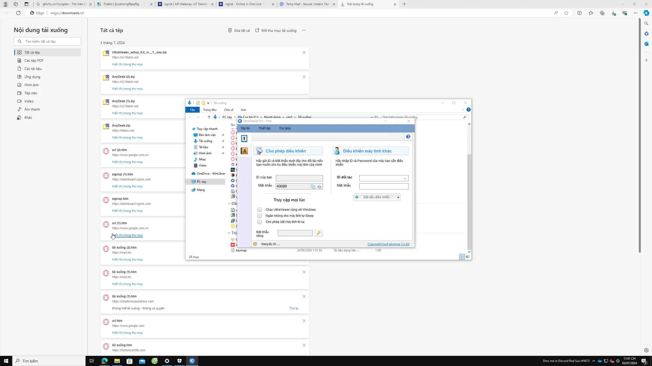Open the Thiết lập menu in UltraViewer
Viewport: 652px width, 366px height.
[264, 128]
